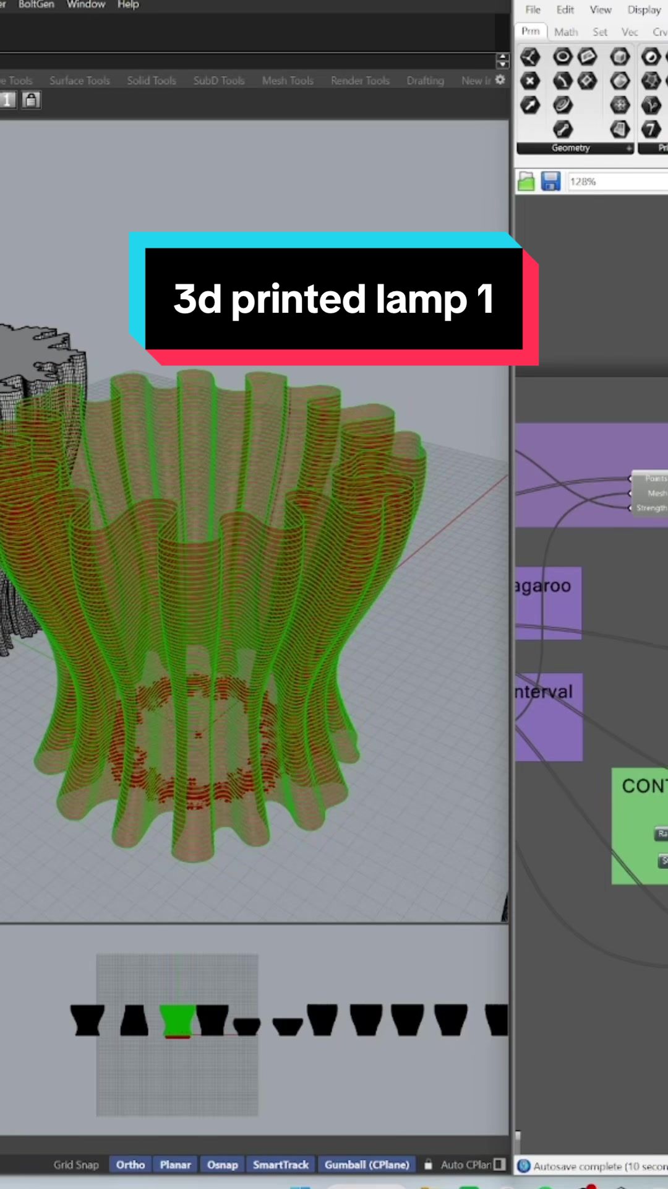Screen dimensions: 668x1189
Task: Switch to Prm component tab
Action: [530, 31]
